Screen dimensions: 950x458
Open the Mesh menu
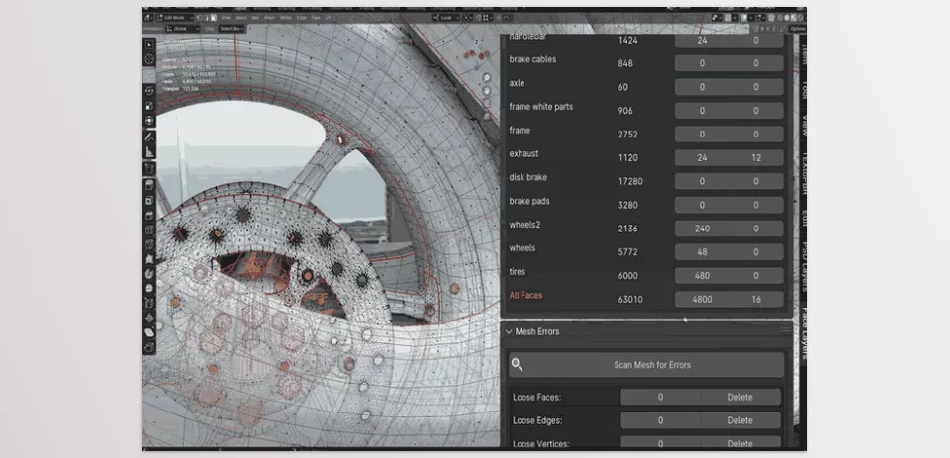point(269,18)
